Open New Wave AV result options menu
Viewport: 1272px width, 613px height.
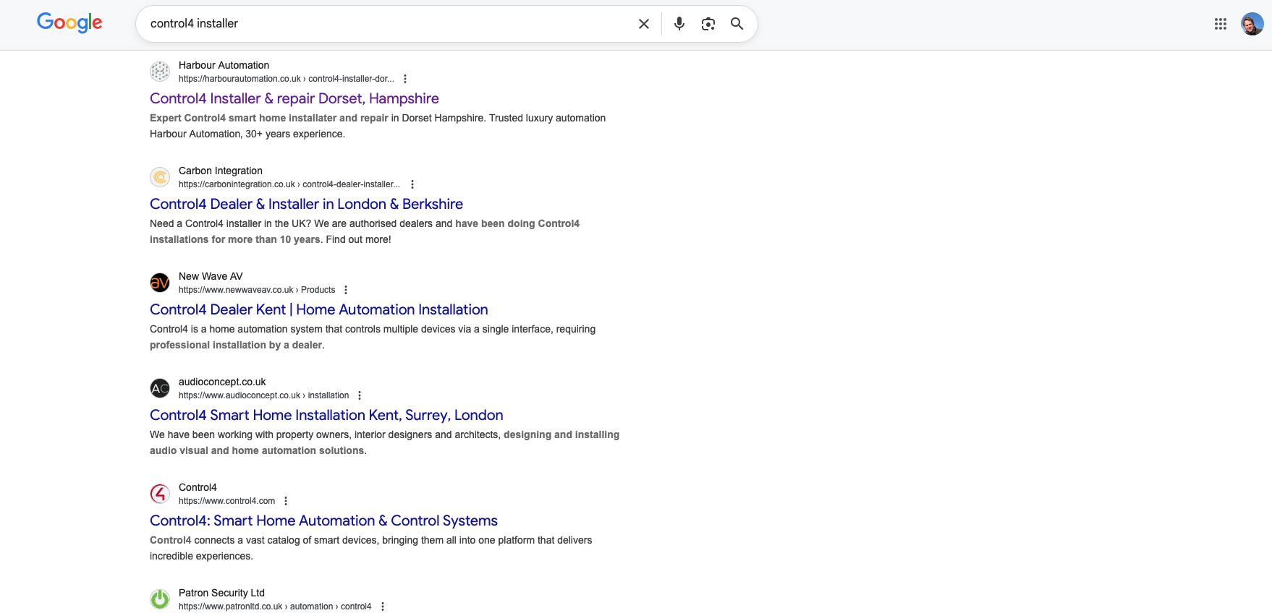[x=346, y=290]
